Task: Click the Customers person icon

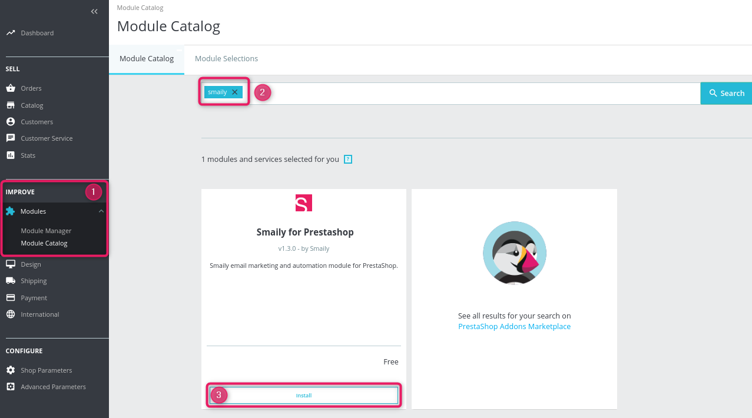Action: pyautogui.click(x=10, y=122)
